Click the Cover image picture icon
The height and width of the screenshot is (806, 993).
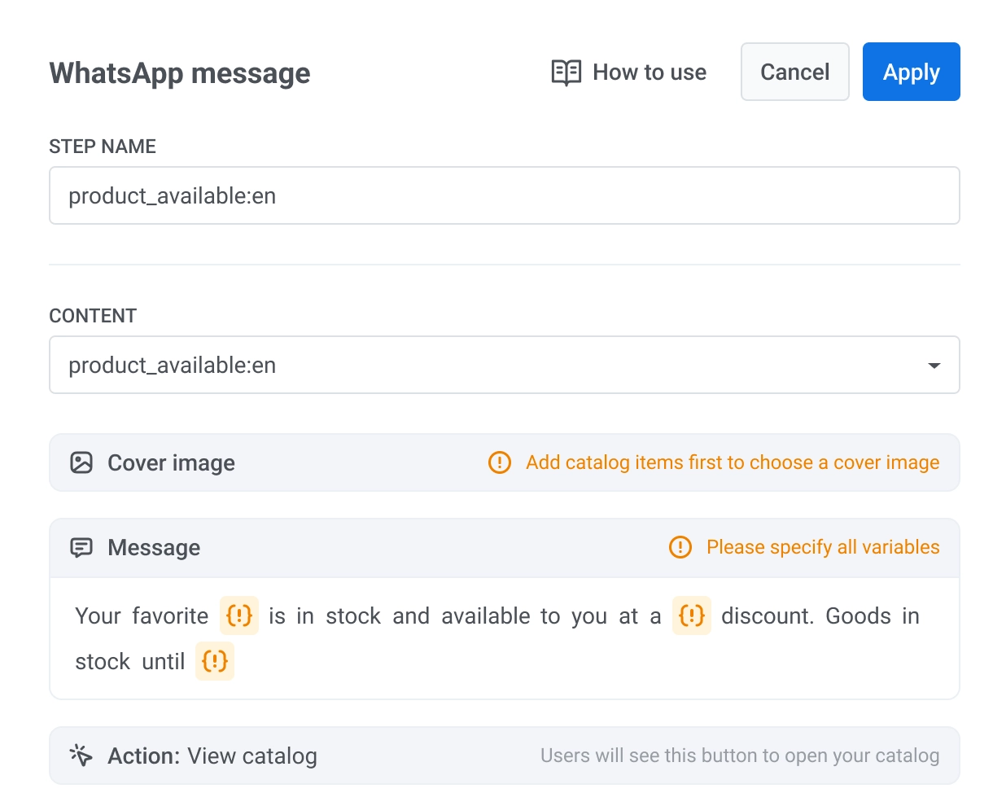click(x=81, y=461)
